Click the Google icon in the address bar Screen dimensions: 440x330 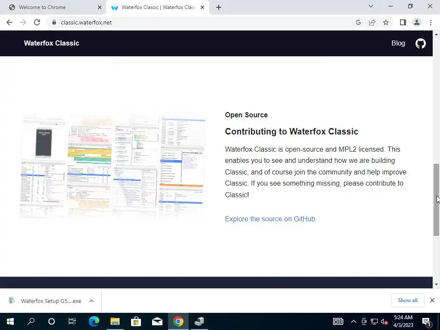358,22
